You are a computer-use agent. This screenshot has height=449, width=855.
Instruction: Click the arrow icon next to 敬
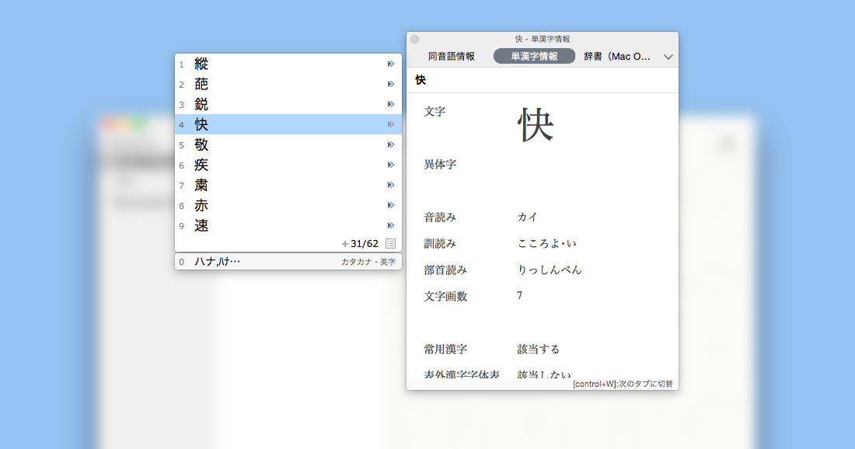click(391, 144)
